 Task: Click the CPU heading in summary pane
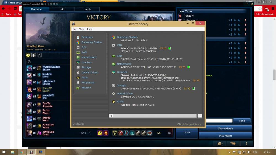coord(119,45)
